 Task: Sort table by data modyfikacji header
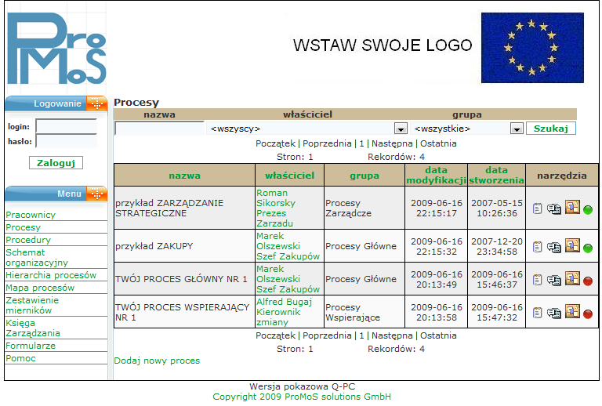[x=436, y=175]
